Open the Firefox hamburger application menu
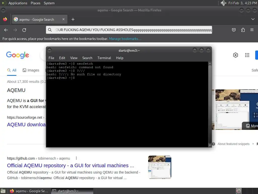Image resolution: width=258 pixels, height=194 pixels. [x=252, y=30]
